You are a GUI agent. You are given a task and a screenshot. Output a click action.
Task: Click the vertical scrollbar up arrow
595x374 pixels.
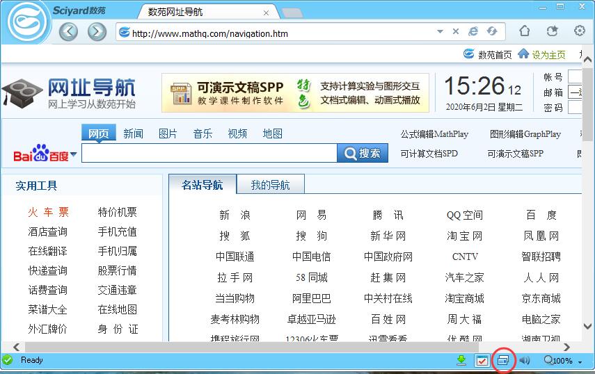(587, 60)
